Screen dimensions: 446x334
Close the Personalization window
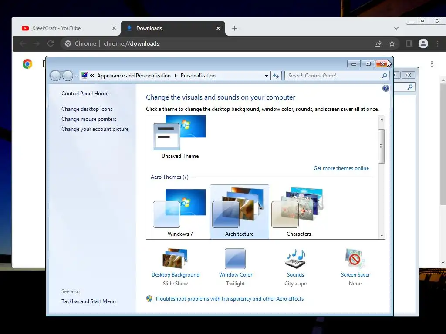coord(382,64)
